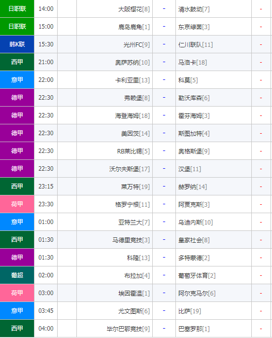Open 霍芬海姆 team page
The image size is (272, 338).
[x=190, y=116]
